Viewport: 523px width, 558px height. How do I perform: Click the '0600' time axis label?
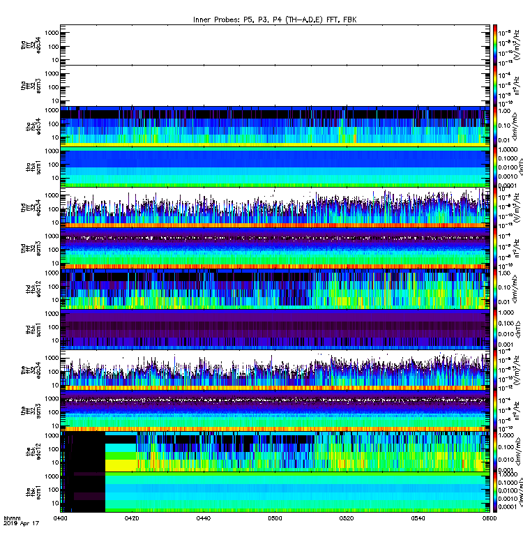click(490, 518)
